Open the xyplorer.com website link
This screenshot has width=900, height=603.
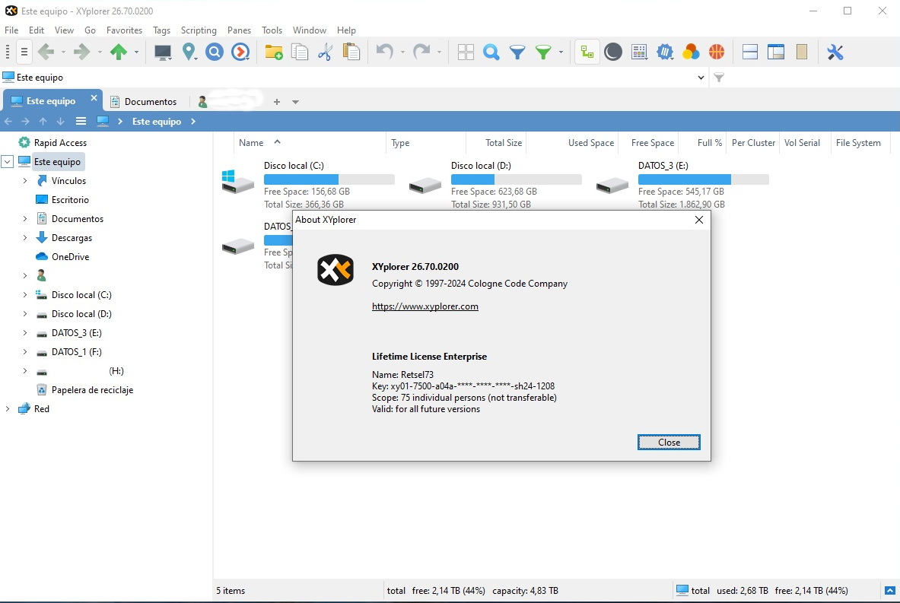pyautogui.click(x=425, y=306)
